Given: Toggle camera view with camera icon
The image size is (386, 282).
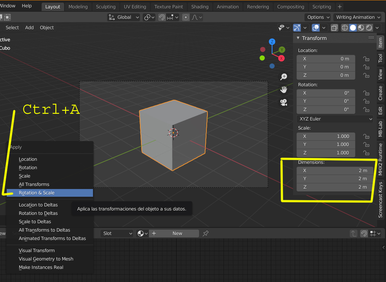Looking at the screenshot, I should (284, 102).
